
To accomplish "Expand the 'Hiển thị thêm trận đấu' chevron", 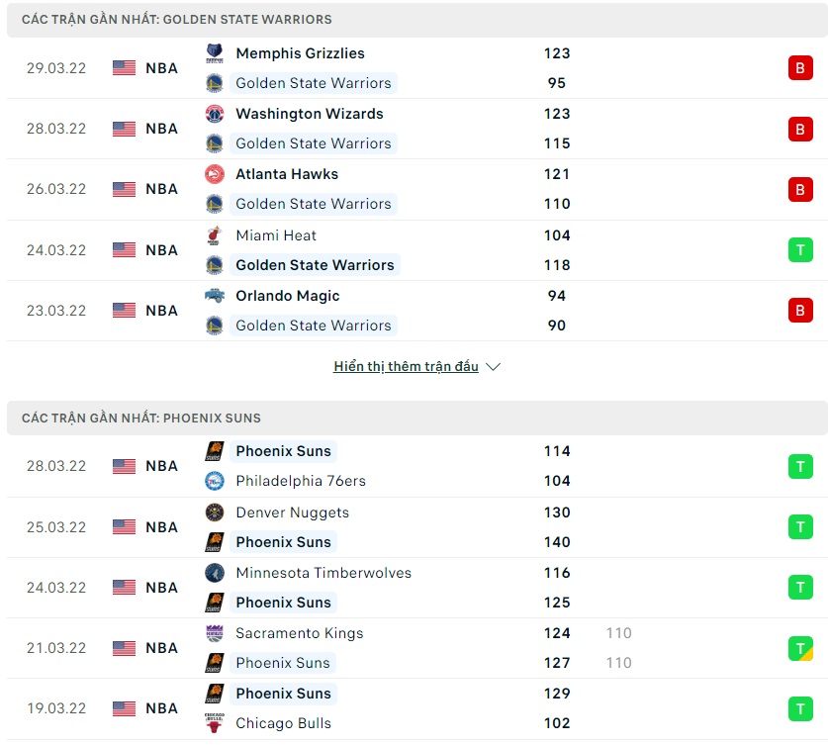I will (x=494, y=367).
